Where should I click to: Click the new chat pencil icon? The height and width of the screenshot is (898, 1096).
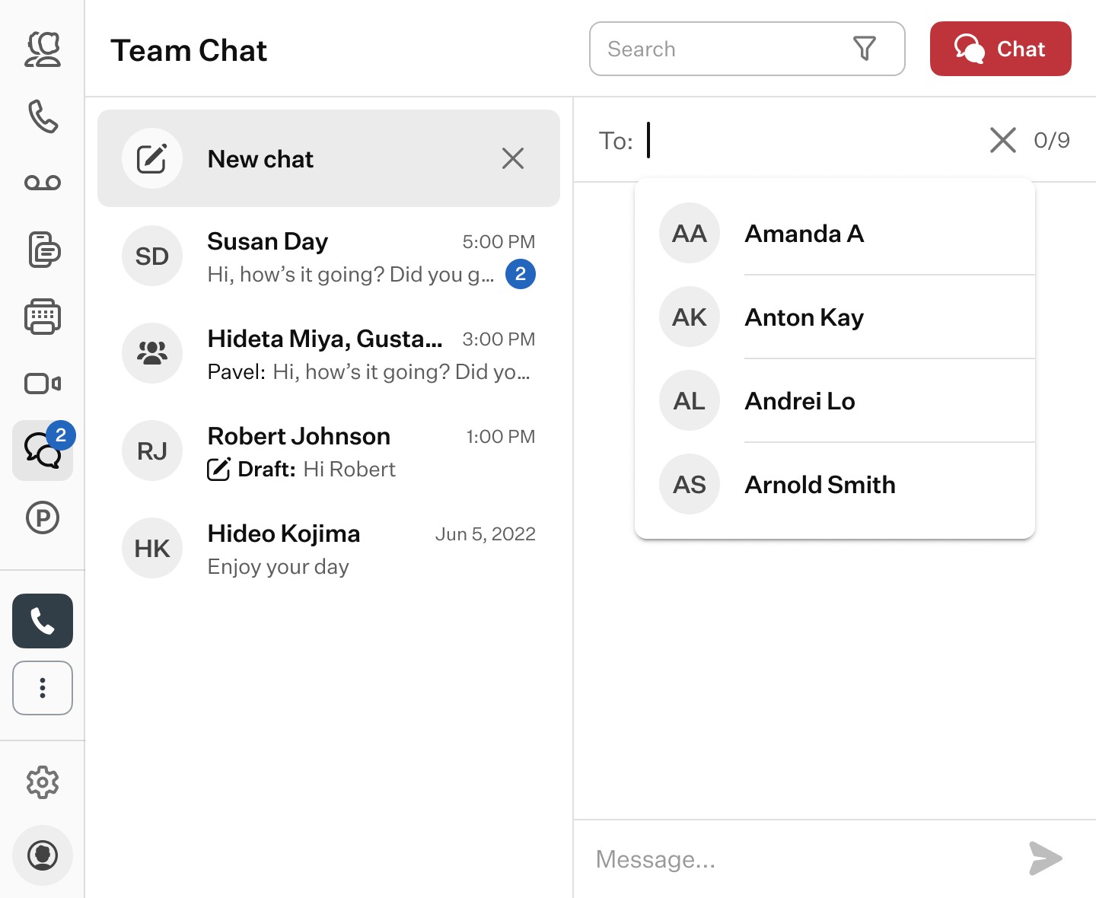coord(152,158)
